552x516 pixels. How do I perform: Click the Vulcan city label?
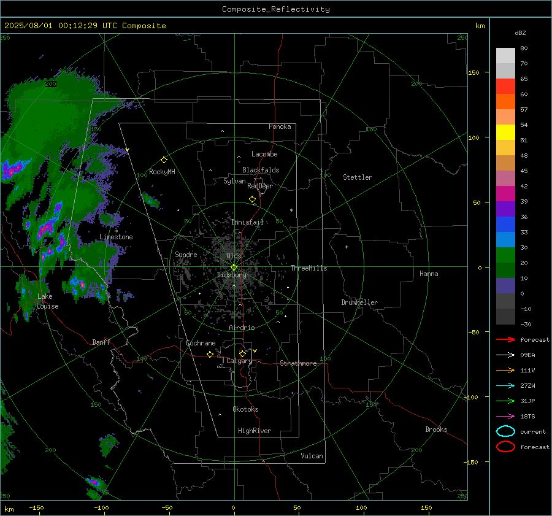[x=312, y=456]
